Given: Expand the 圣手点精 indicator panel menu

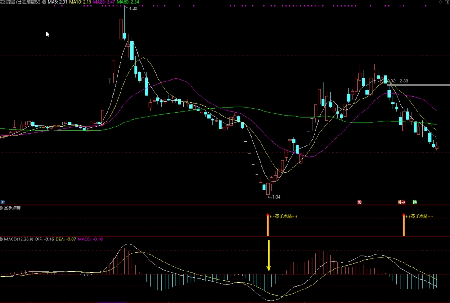Looking at the screenshot, I should (x=1, y=208).
